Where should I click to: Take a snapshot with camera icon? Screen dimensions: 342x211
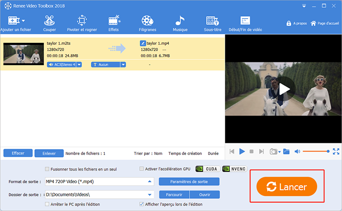click(x=273, y=152)
